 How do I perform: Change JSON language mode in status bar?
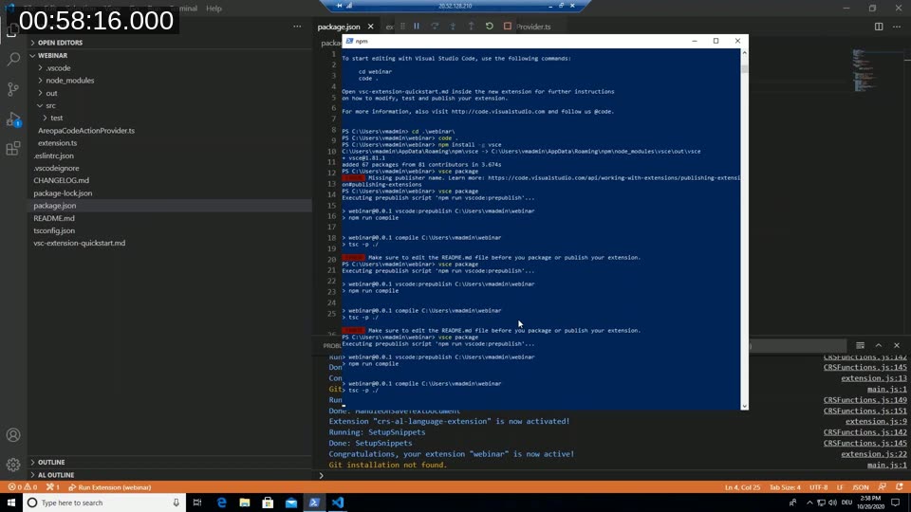[861, 487]
